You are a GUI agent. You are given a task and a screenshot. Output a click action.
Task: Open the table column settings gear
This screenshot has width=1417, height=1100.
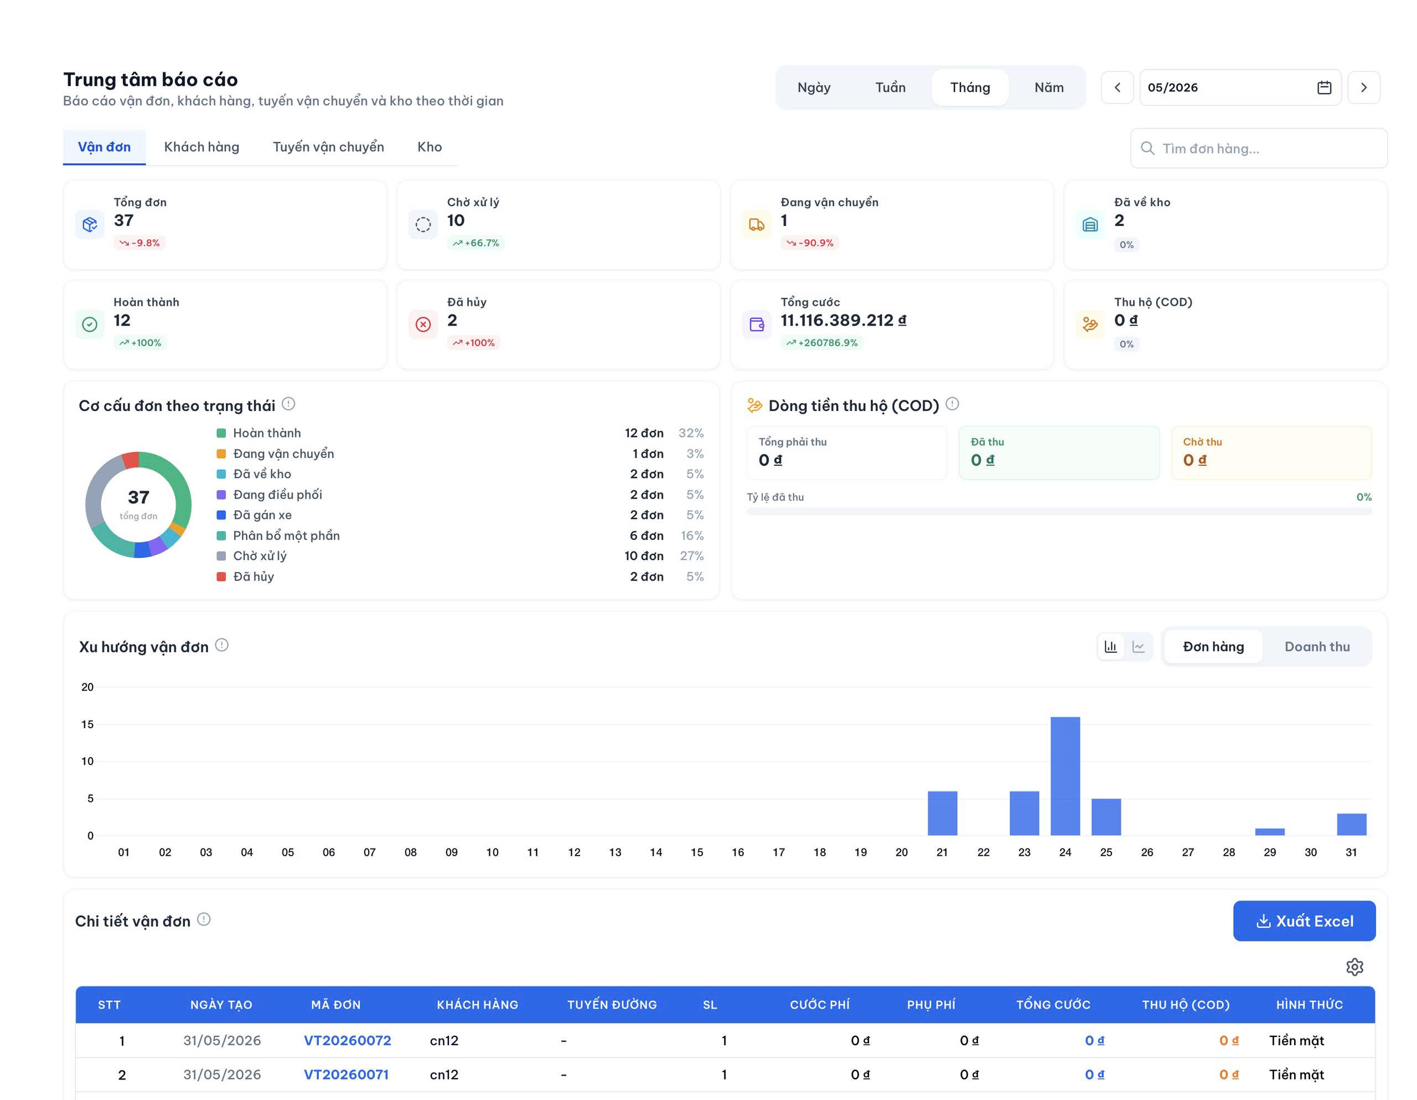pyautogui.click(x=1354, y=967)
